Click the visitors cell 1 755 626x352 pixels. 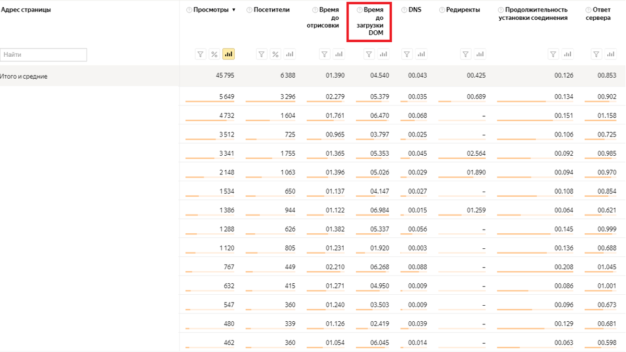[287, 153]
